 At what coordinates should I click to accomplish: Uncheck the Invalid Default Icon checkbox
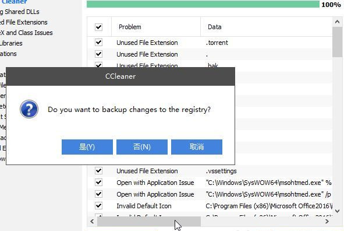pos(98,206)
